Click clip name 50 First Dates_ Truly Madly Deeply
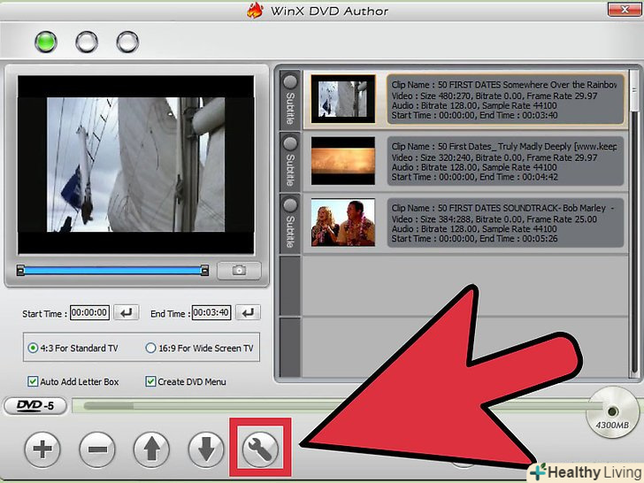 (504, 146)
